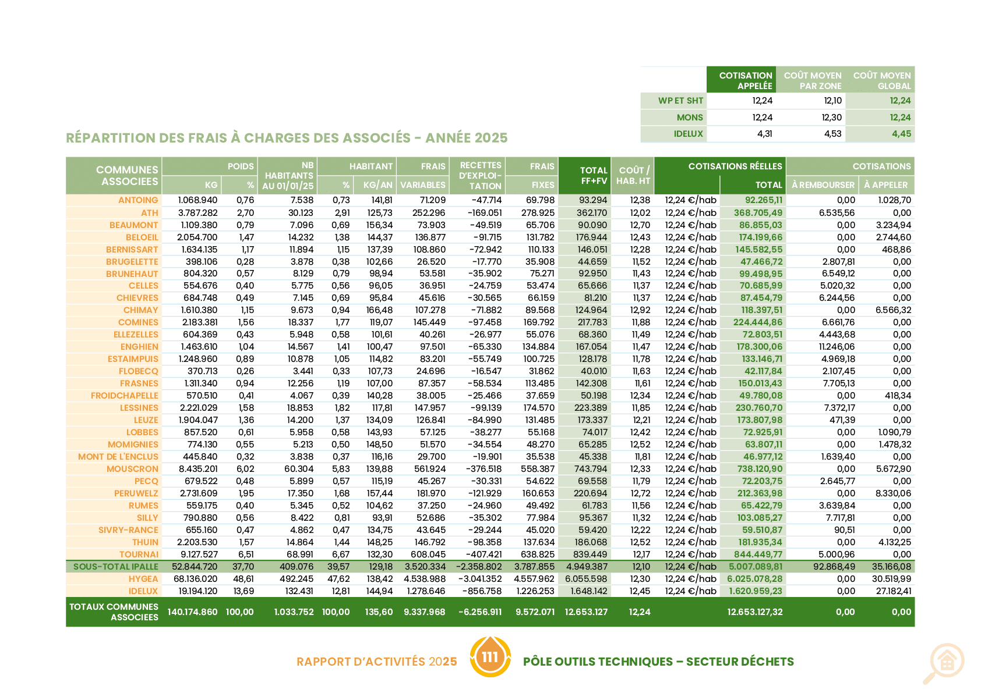Screen dimensions: 981x693
Task: Click the COMMUNES ASSOCIEES table header
Action: coord(127,176)
